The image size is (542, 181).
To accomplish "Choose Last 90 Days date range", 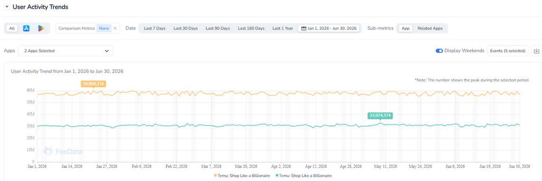I will (x=218, y=29).
